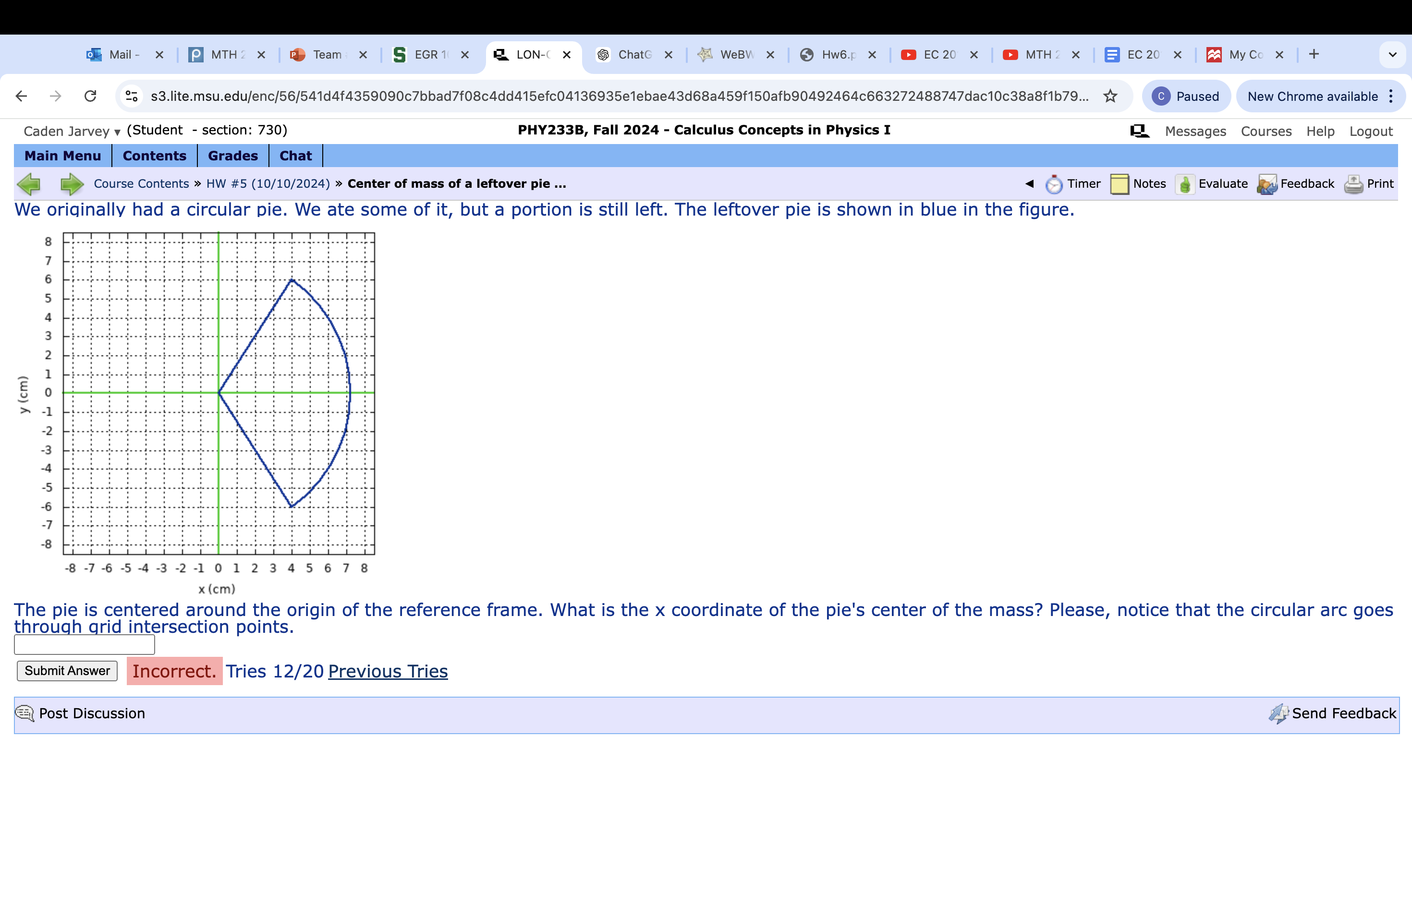Click Logout
Image resolution: width=1412 pixels, height=918 pixels.
(1371, 131)
